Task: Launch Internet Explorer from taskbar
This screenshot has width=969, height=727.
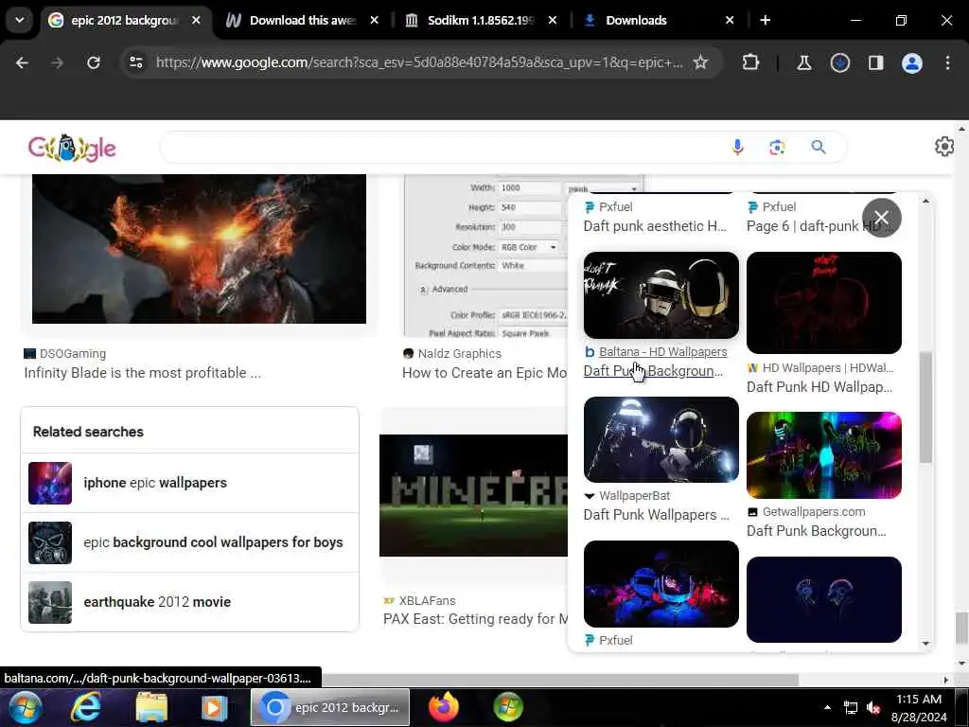Action: coord(86,707)
